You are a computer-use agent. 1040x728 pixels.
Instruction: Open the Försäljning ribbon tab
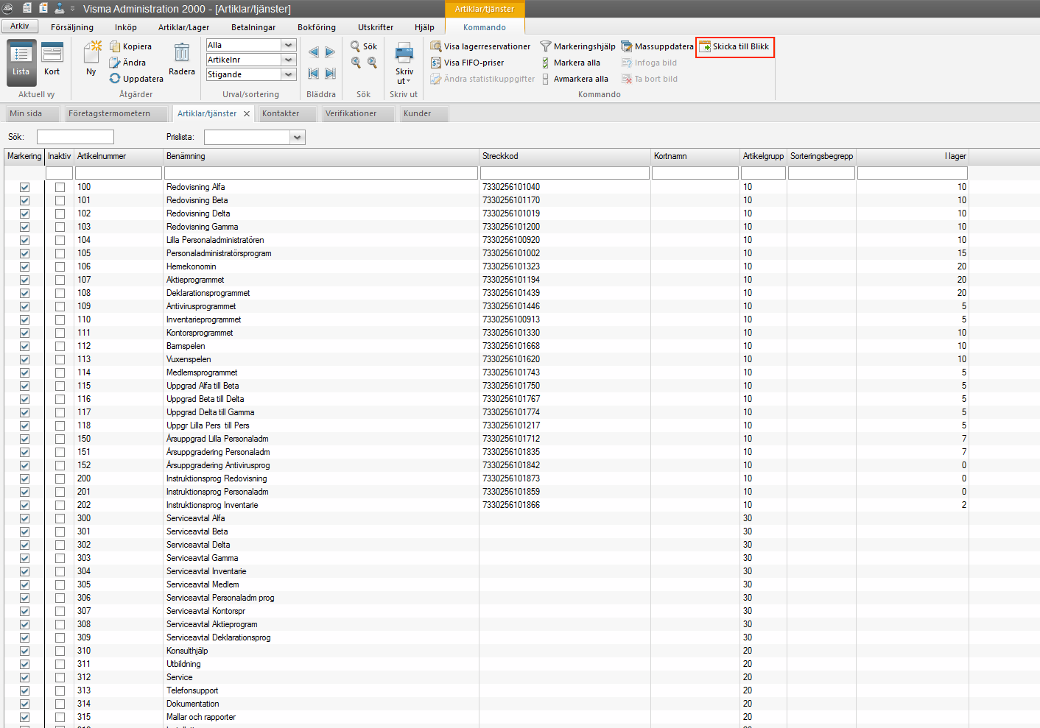[x=72, y=27]
